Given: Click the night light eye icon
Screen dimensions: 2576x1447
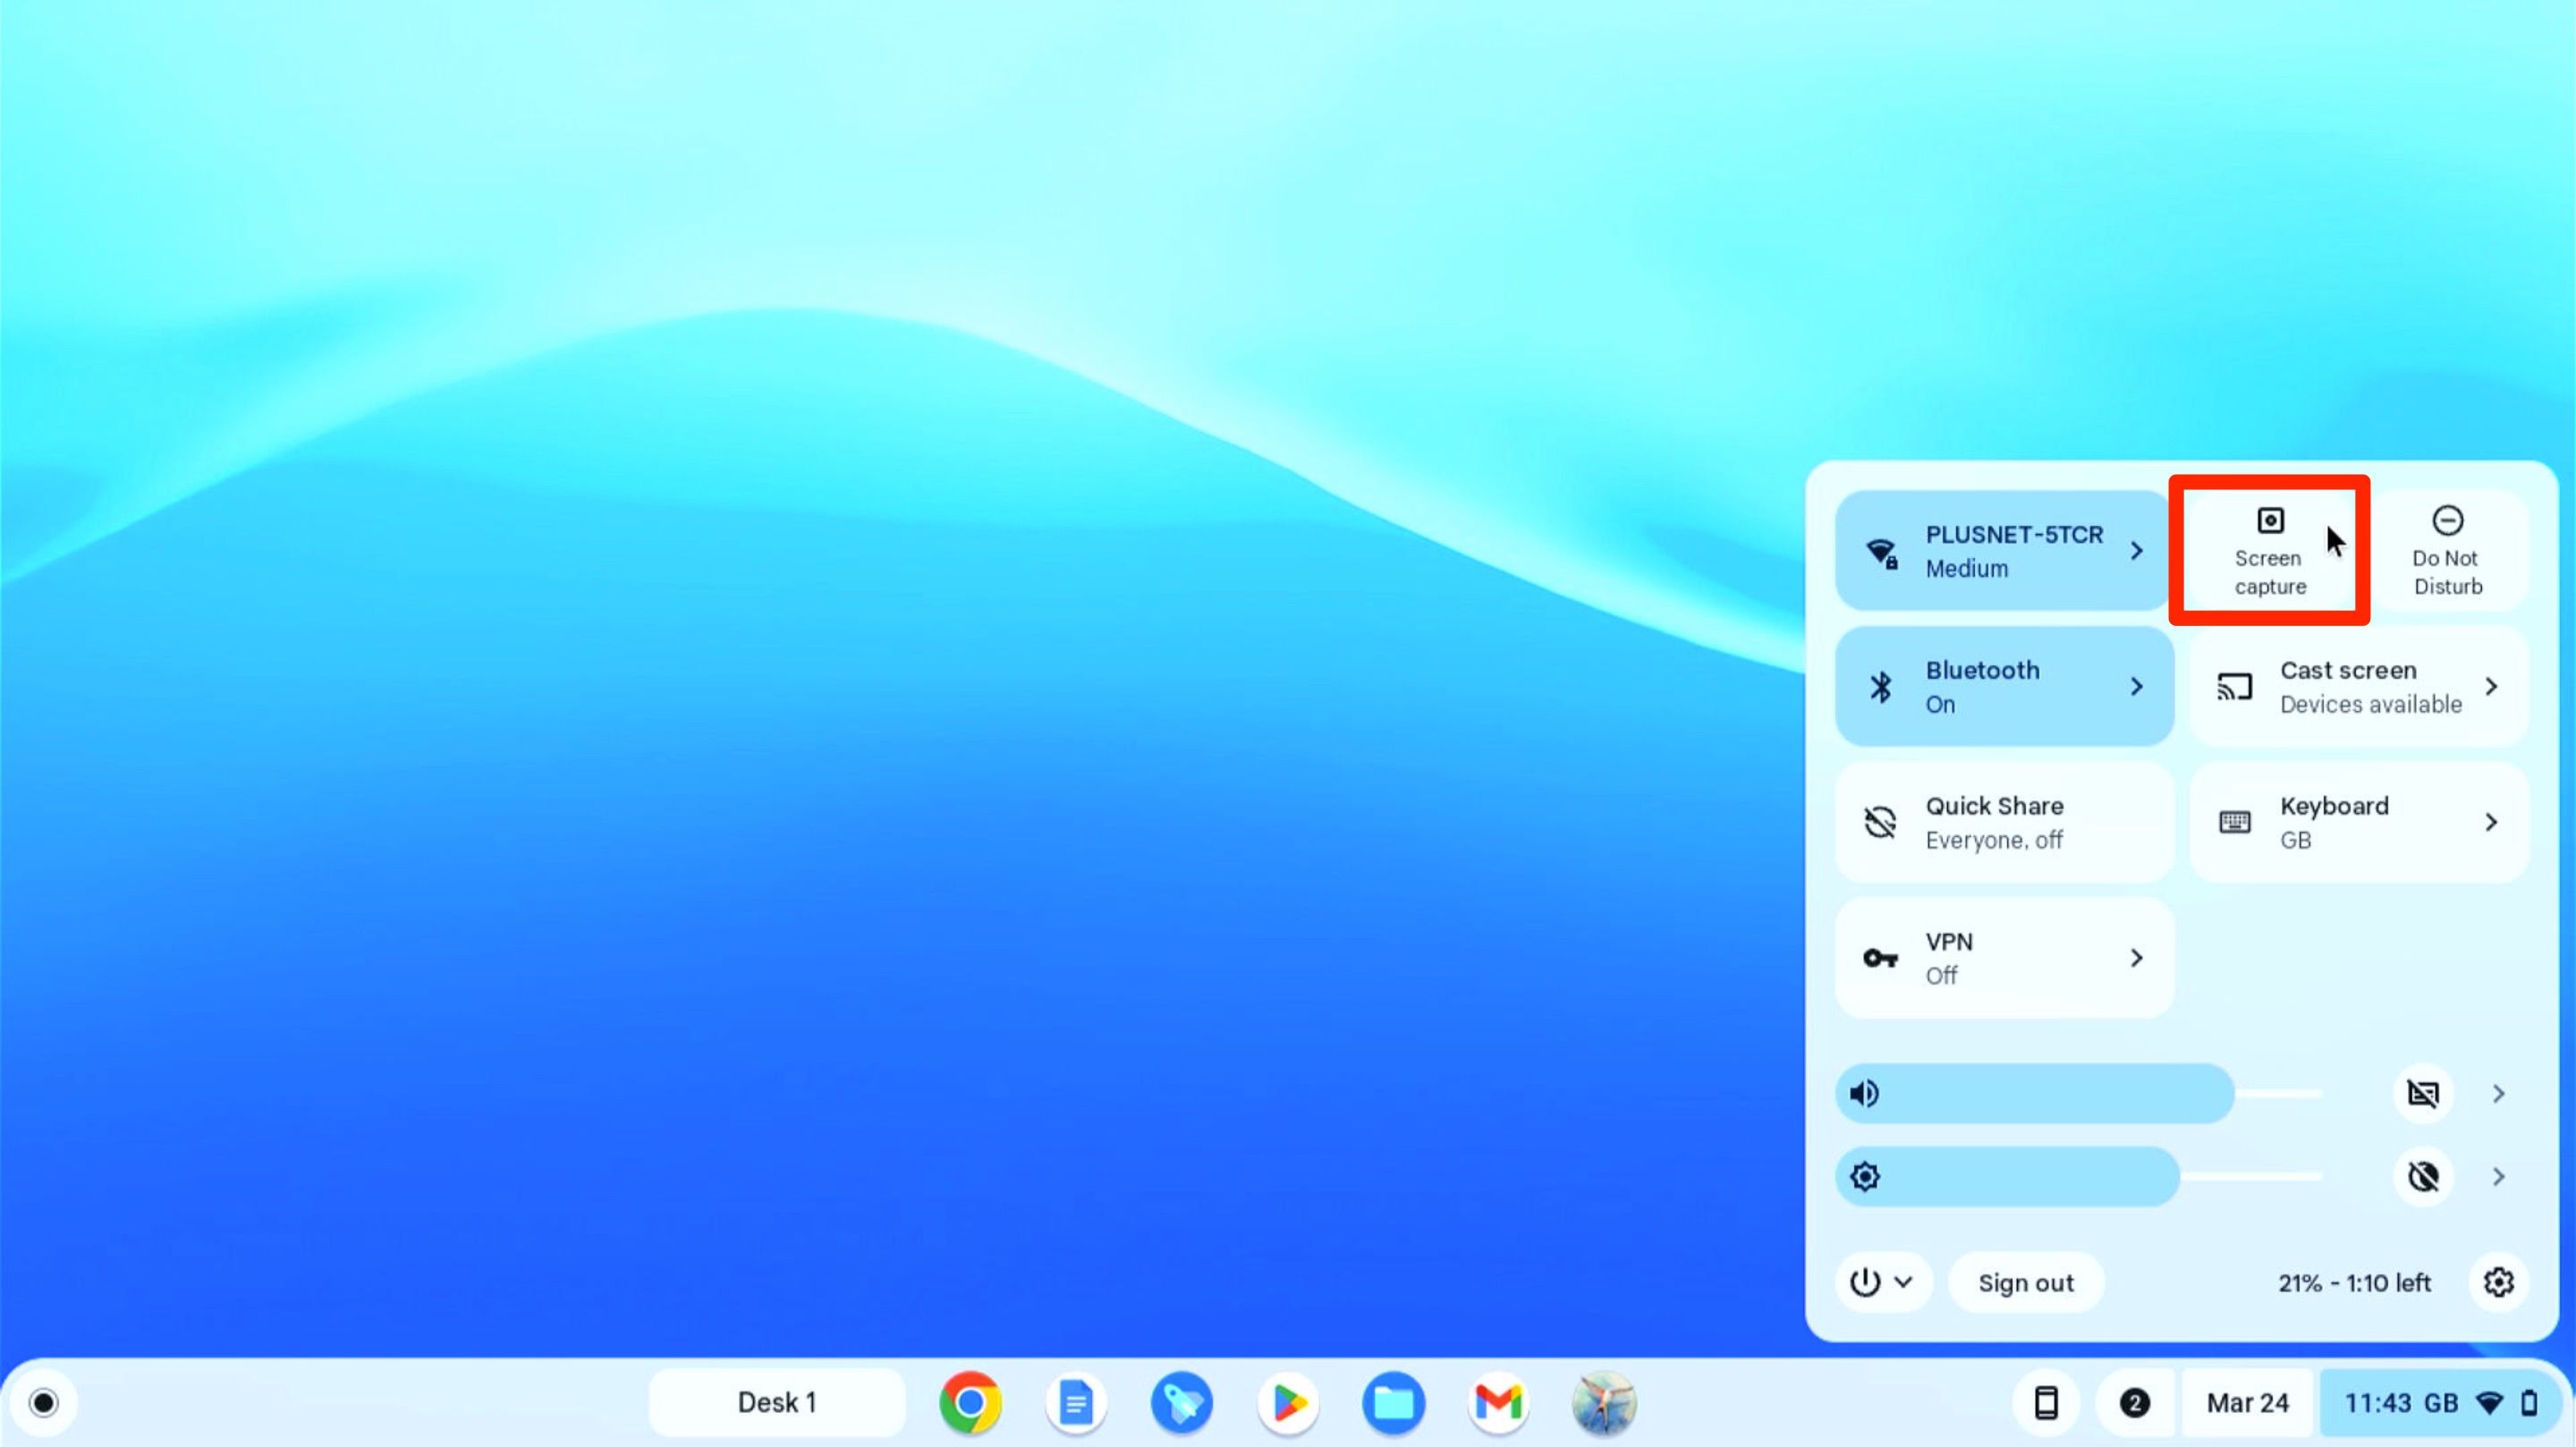Looking at the screenshot, I should (2424, 1177).
